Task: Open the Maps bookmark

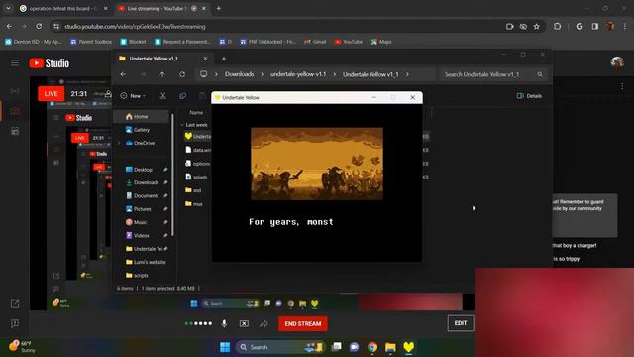Action: point(381,42)
